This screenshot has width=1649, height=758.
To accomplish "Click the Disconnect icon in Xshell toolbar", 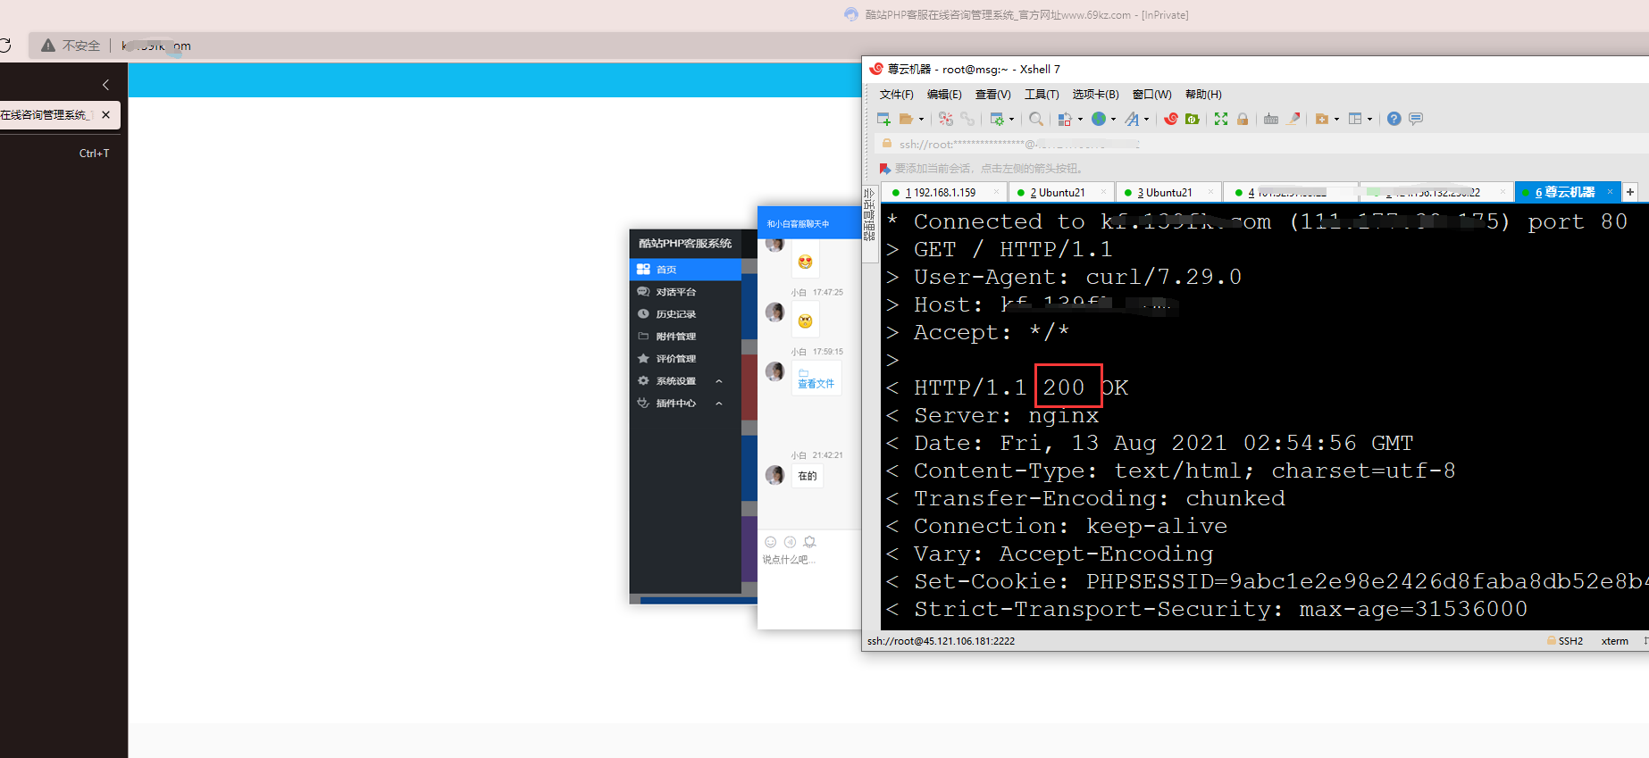I will pyautogui.click(x=946, y=119).
